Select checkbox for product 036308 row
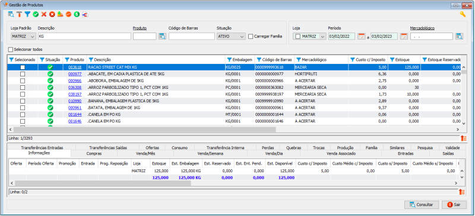This screenshot has width=475, height=216. click(x=23, y=88)
